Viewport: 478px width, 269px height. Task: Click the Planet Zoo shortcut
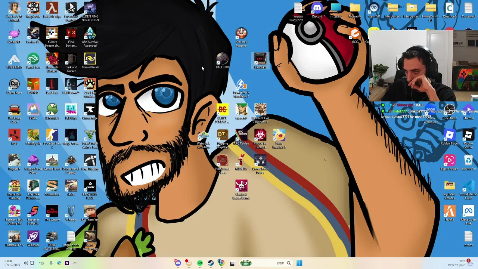33,61
